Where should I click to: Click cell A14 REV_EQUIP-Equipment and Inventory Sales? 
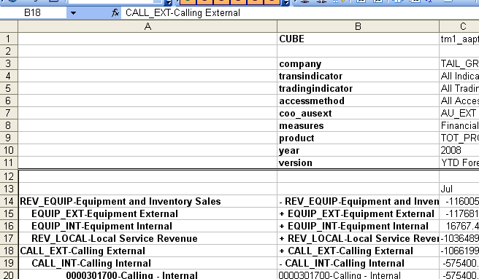(147, 201)
